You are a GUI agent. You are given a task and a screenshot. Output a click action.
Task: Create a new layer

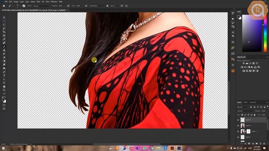[x=261, y=143]
